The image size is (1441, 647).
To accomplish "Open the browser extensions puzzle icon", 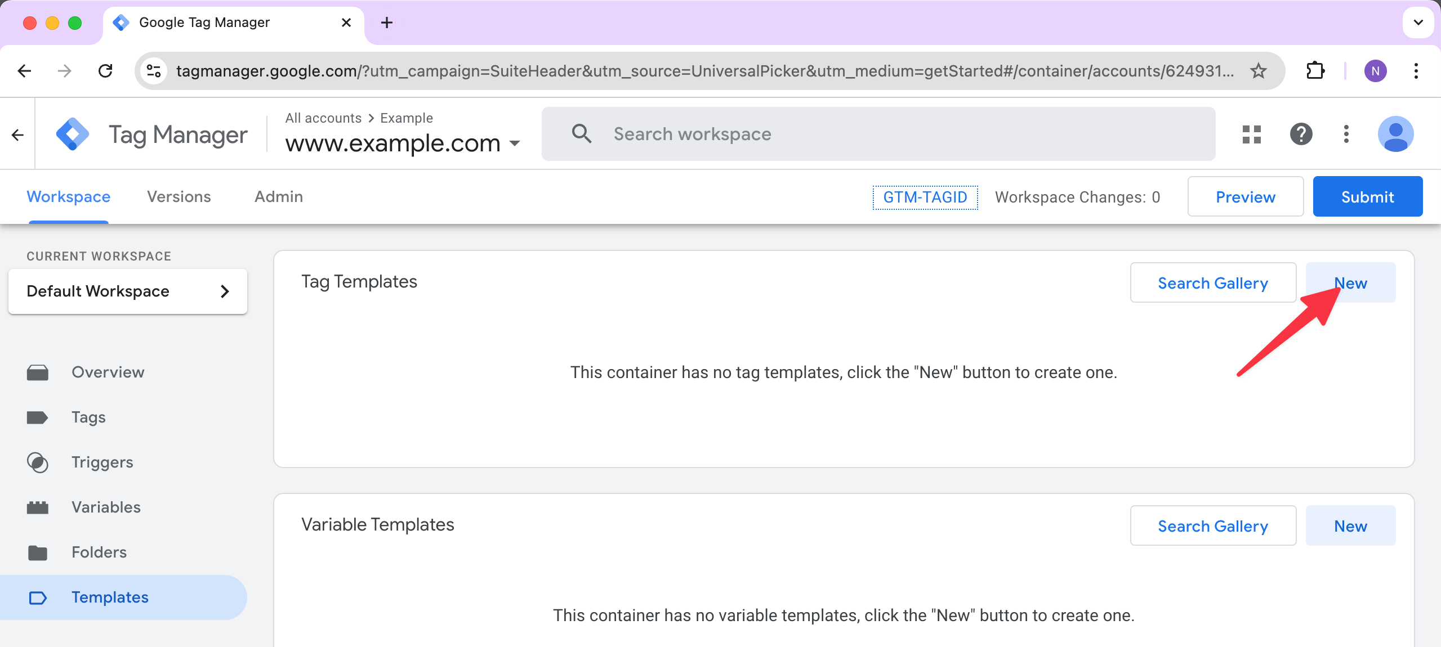I will [1315, 71].
